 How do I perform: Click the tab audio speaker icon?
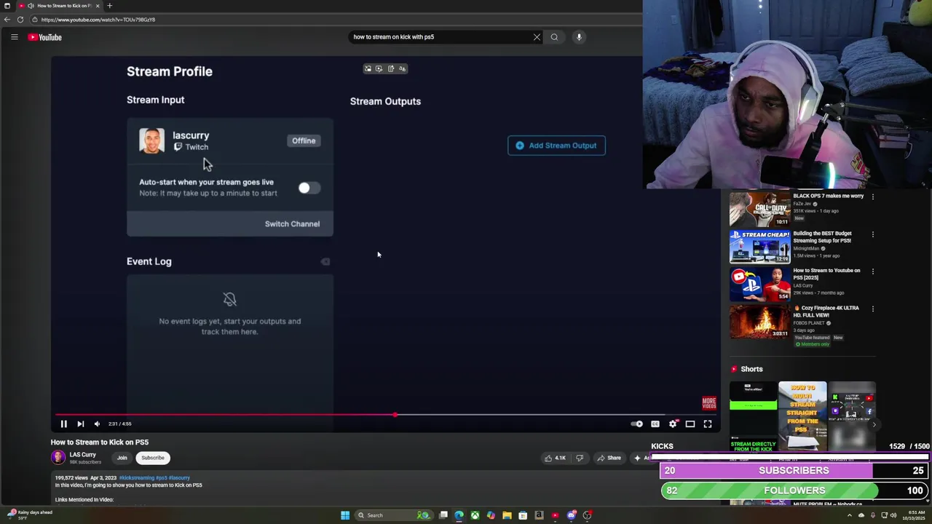(x=31, y=6)
